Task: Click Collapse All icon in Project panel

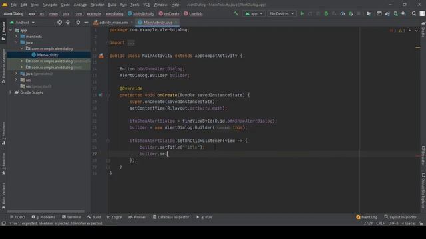Action: tap(68, 22)
